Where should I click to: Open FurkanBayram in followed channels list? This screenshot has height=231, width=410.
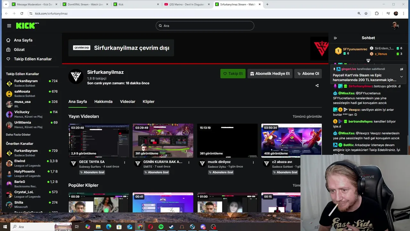tap(32, 83)
